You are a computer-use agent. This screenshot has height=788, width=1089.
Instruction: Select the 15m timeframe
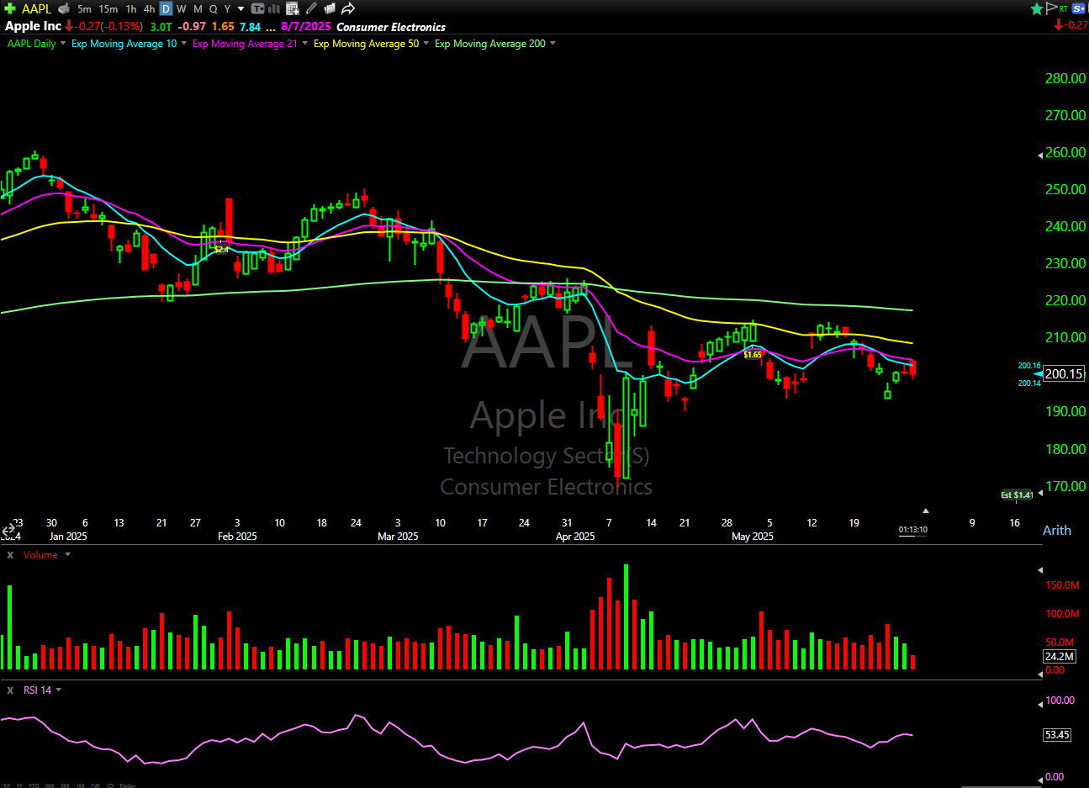pyautogui.click(x=108, y=9)
